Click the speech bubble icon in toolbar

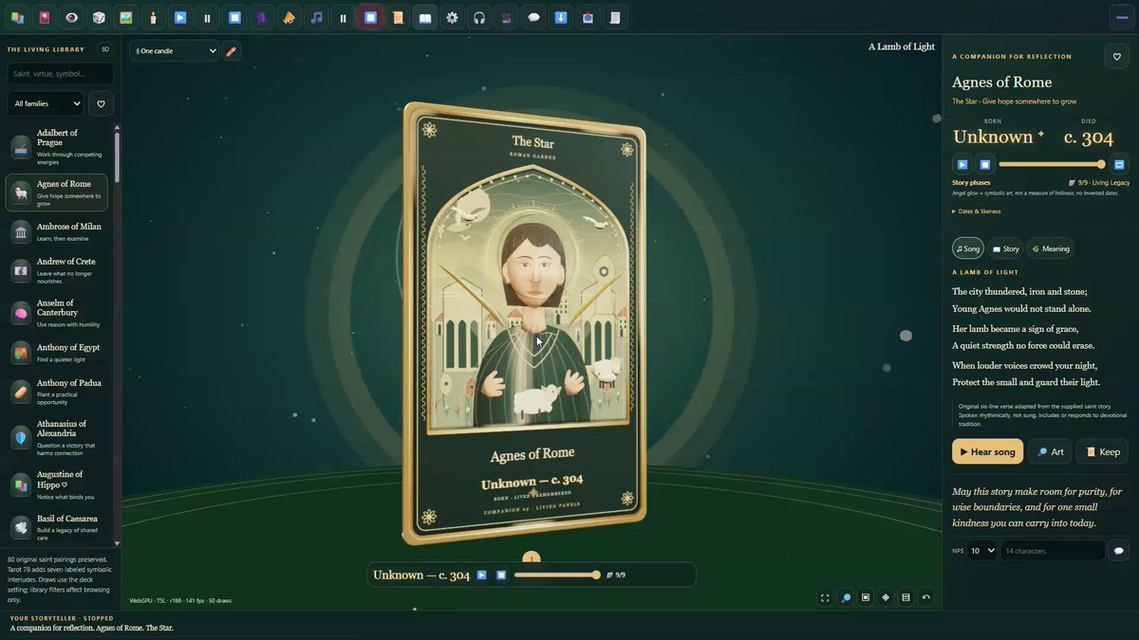pyautogui.click(x=533, y=17)
